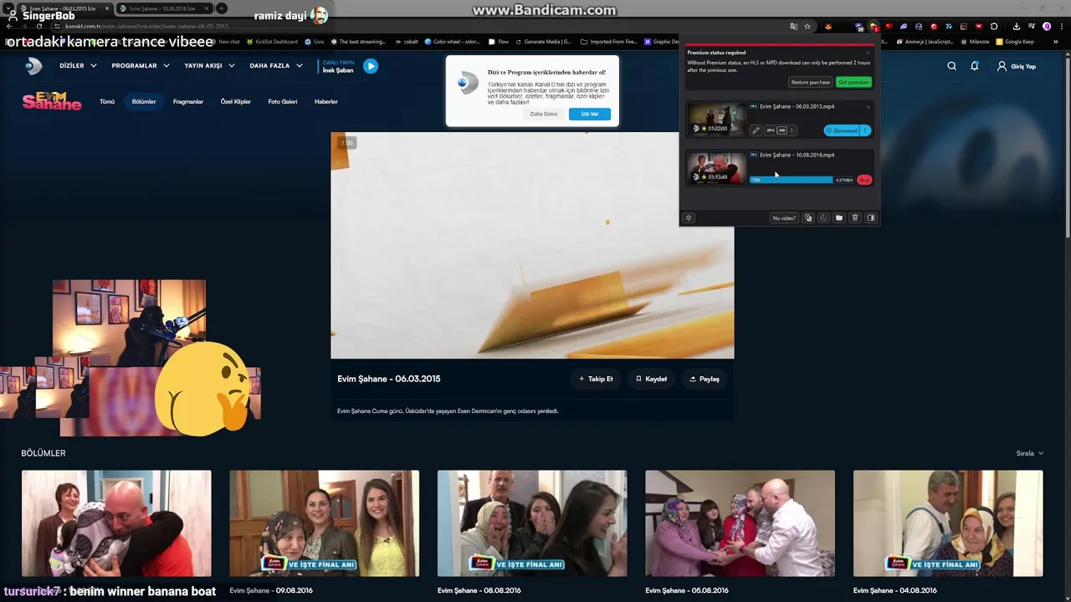1071x602 pixels.
Task: Open the Fragmanlar tab
Action: click(x=188, y=102)
